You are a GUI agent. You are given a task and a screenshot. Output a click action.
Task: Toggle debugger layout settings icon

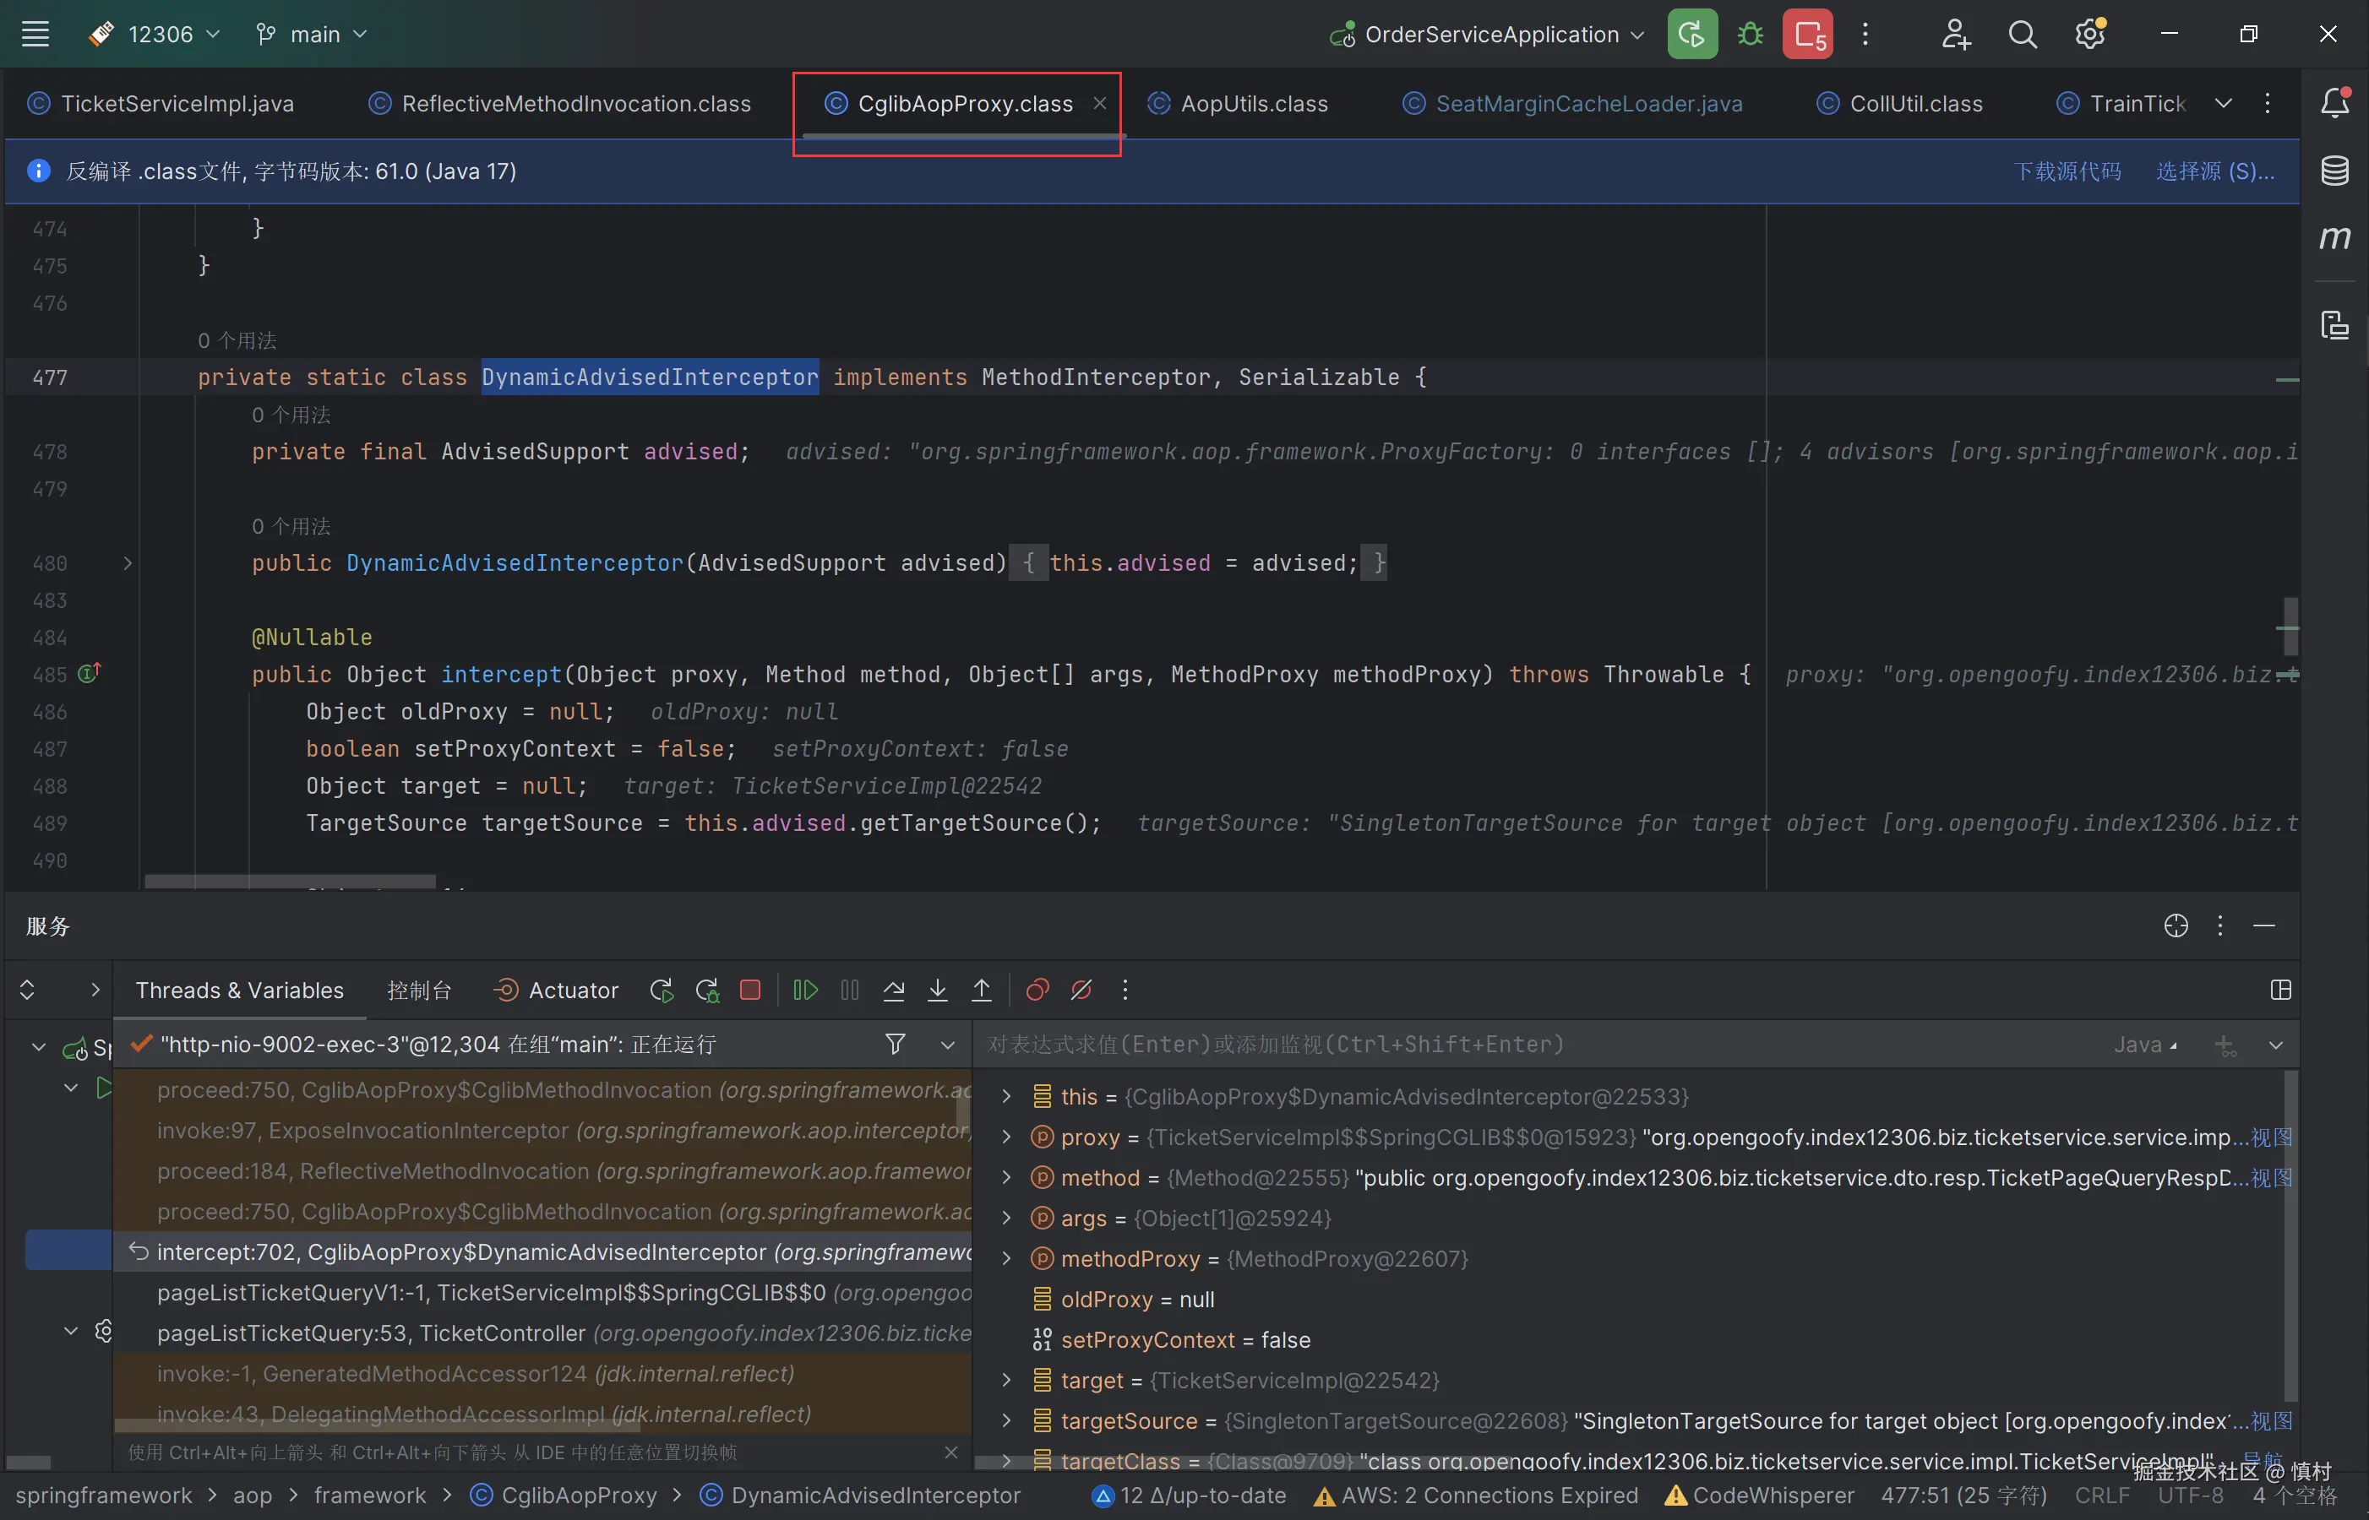point(2280,990)
